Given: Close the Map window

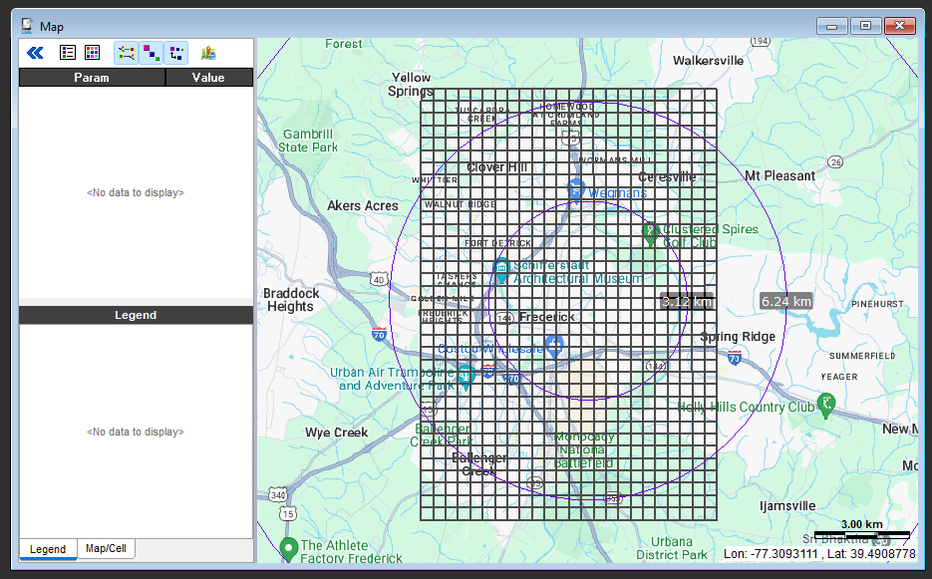Looking at the screenshot, I should click(x=899, y=26).
